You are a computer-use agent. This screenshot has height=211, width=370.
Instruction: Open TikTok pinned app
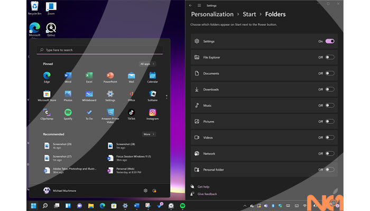tap(132, 114)
